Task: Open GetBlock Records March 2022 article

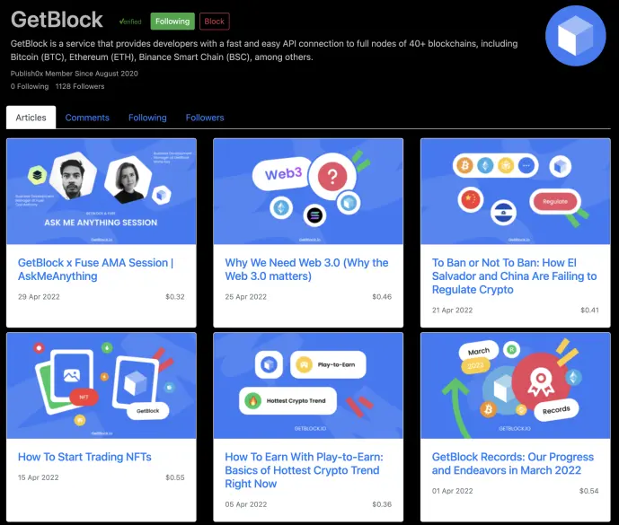Action: [x=513, y=463]
